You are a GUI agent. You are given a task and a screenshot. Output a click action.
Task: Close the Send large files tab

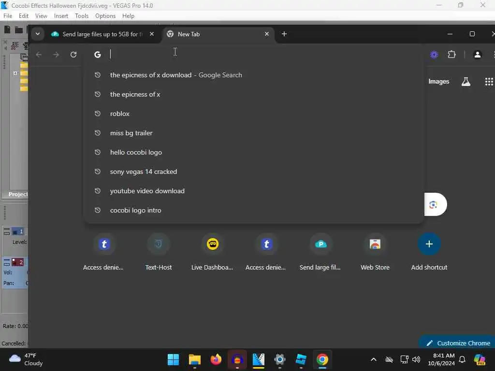pyautogui.click(x=151, y=34)
